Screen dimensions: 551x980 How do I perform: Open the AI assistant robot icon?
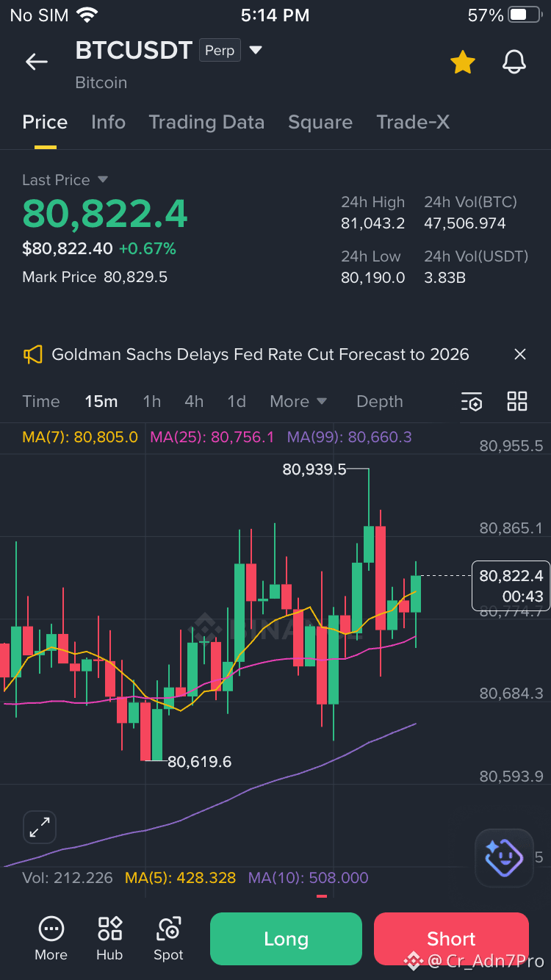coord(504,857)
